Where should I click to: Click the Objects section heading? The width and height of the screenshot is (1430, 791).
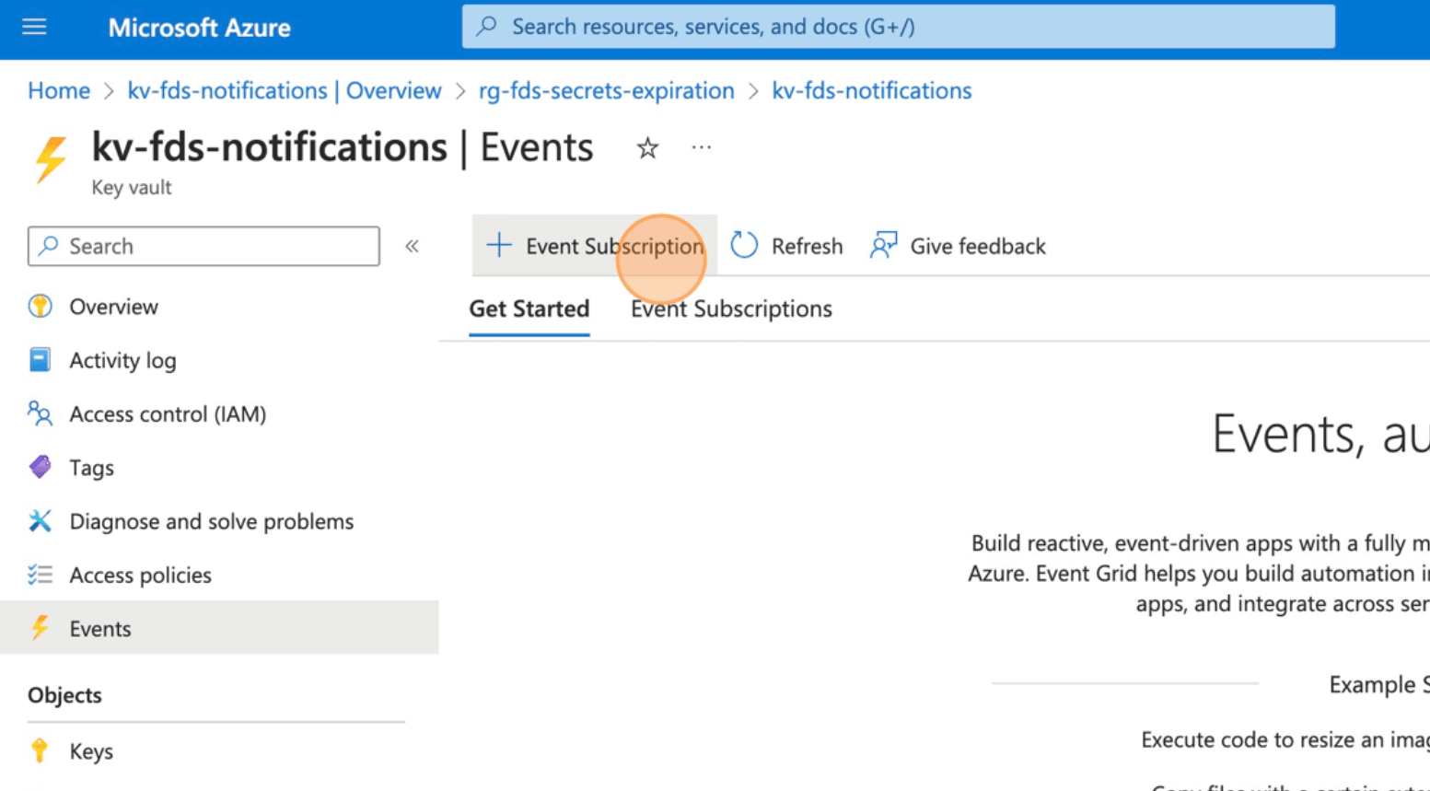pyautogui.click(x=64, y=695)
